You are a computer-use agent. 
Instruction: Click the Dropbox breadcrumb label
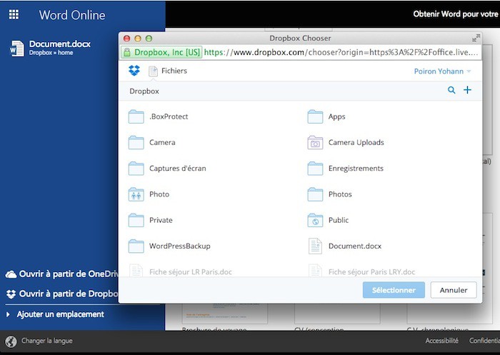click(144, 91)
